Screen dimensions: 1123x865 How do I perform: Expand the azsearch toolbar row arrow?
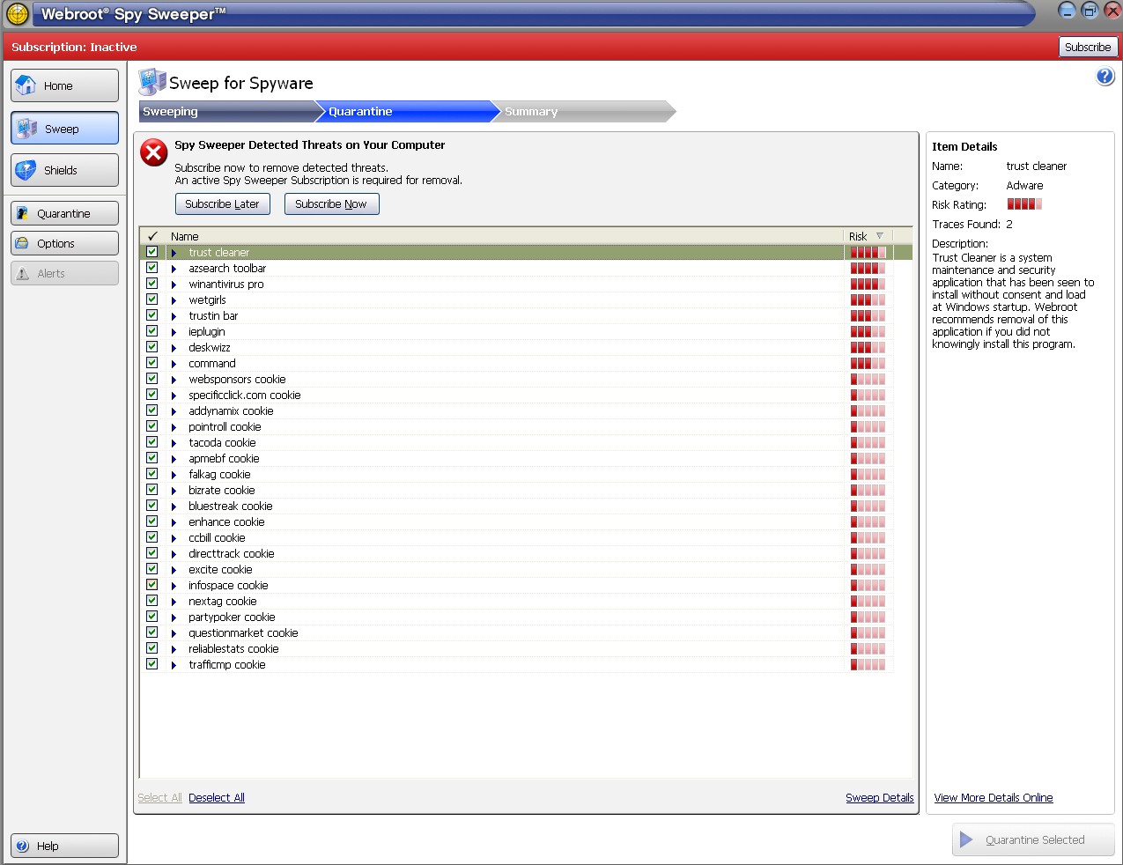(174, 269)
